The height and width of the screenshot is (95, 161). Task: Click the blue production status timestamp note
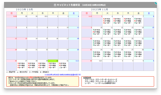pyautogui.click(x=63, y=75)
